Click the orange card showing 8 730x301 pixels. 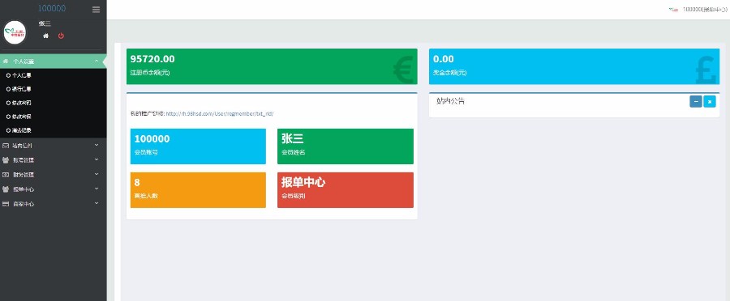click(x=198, y=190)
